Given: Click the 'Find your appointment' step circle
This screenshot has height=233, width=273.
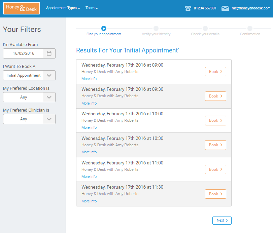Looking at the screenshot, I should 104,29.
